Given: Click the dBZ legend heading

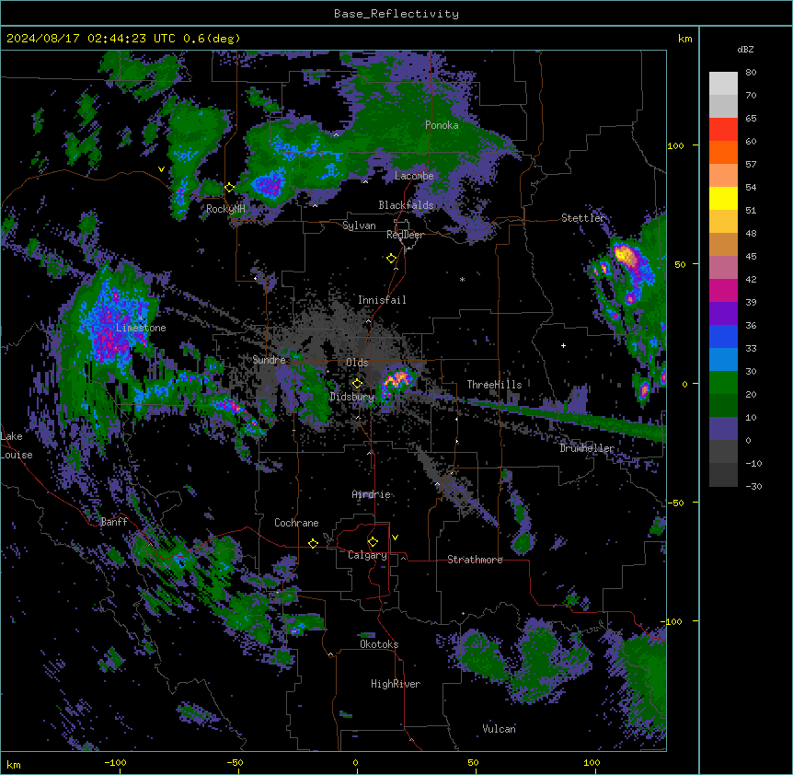Looking at the screenshot, I should (745, 50).
